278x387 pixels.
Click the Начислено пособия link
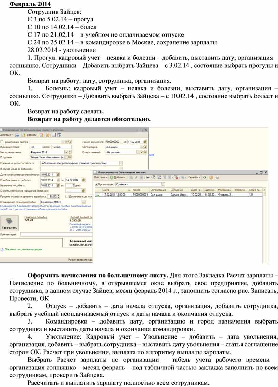tap(36, 217)
